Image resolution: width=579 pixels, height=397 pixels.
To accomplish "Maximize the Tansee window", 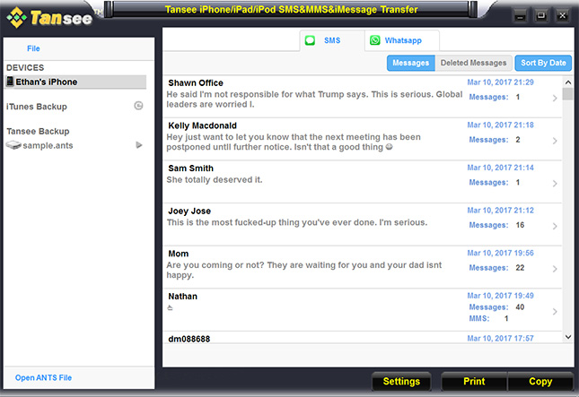I will (x=541, y=16).
